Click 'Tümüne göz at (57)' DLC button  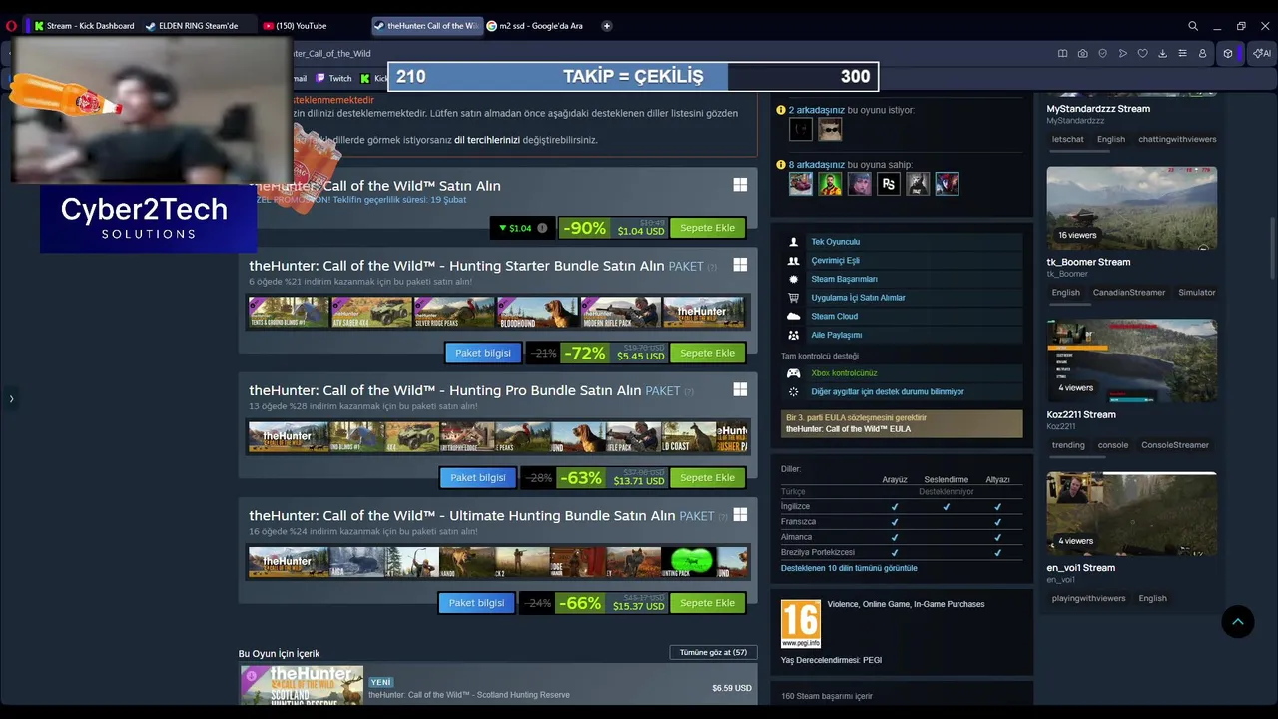[713, 653]
